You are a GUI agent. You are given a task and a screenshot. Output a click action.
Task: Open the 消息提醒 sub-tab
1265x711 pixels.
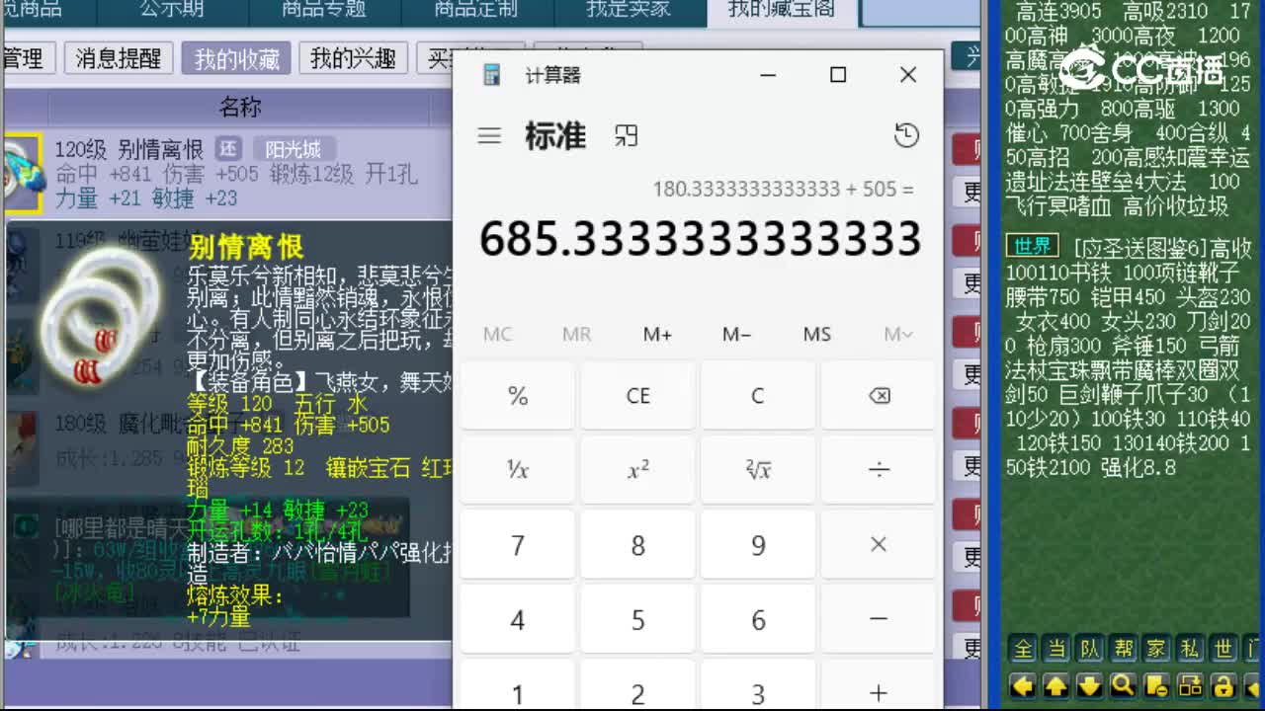[x=118, y=58]
